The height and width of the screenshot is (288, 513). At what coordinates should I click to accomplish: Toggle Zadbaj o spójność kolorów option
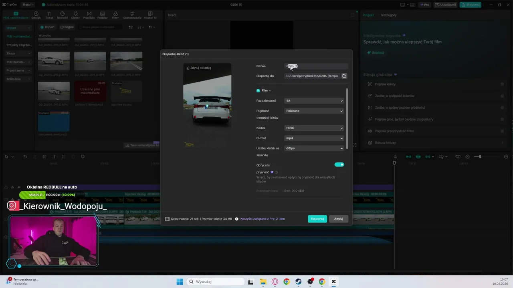(502, 96)
